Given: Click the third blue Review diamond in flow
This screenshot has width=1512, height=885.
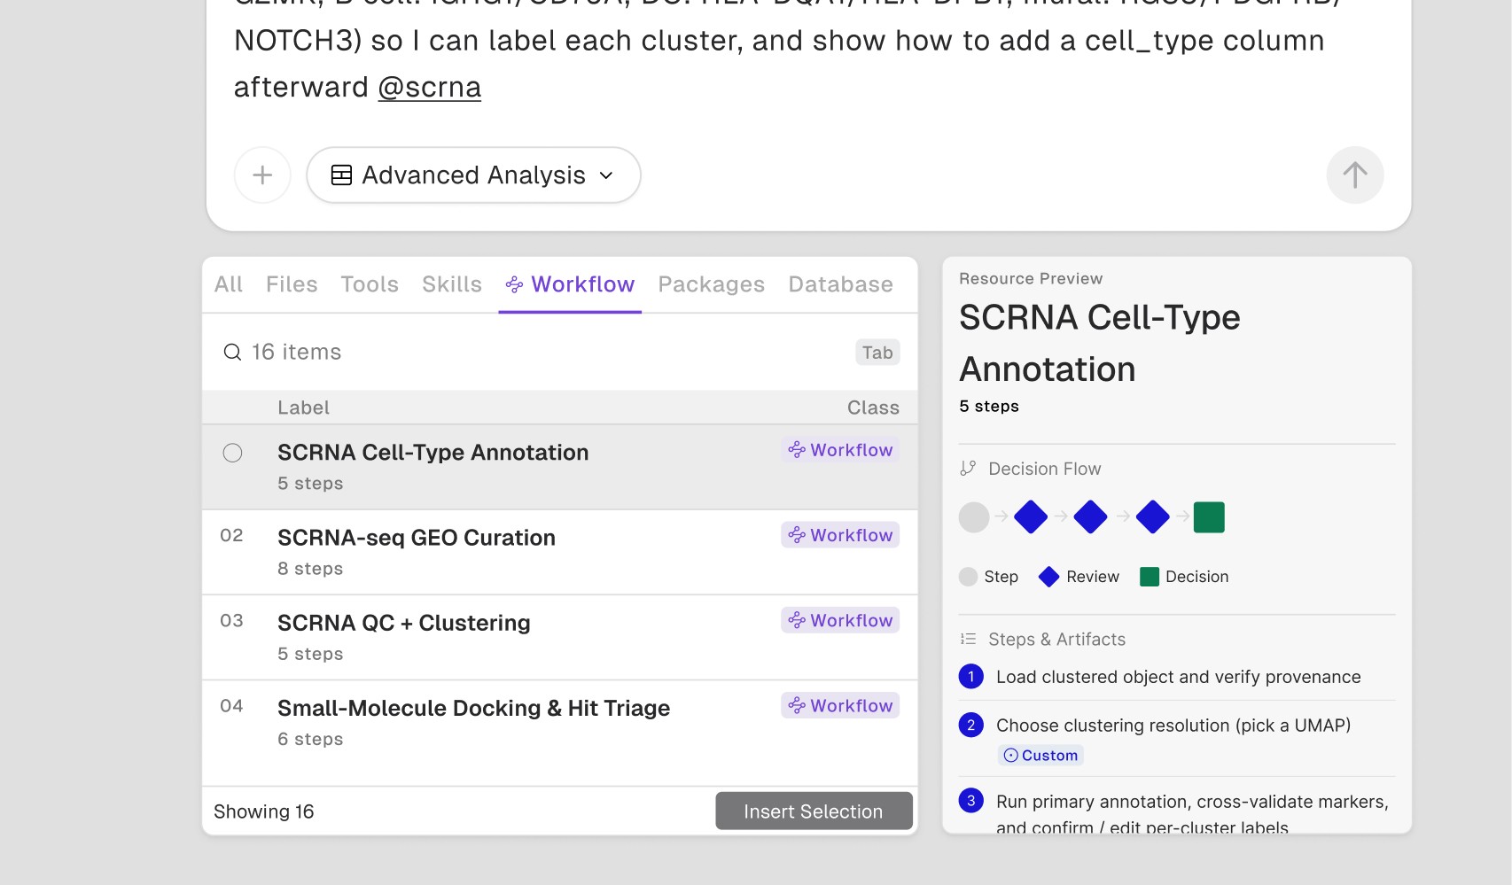Looking at the screenshot, I should click(1152, 517).
